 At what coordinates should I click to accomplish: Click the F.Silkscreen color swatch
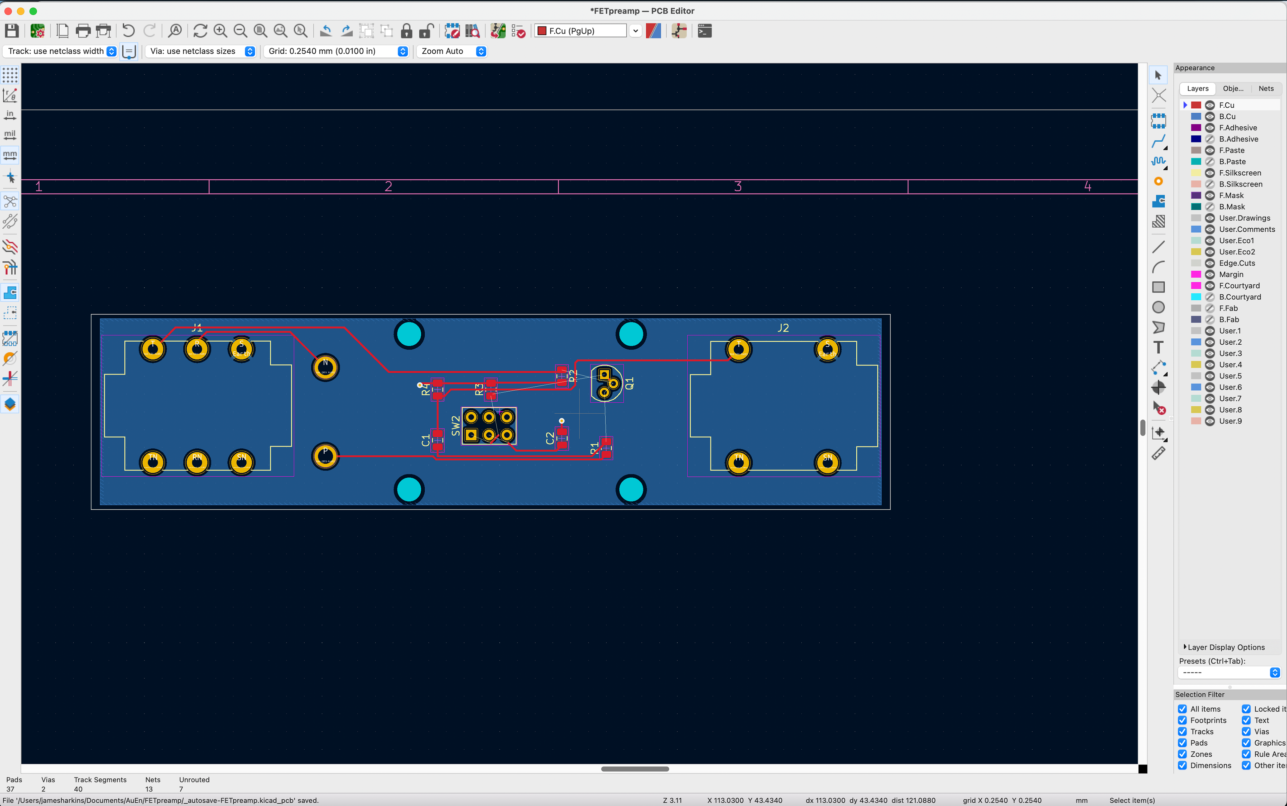click(x=1196, y=173)
